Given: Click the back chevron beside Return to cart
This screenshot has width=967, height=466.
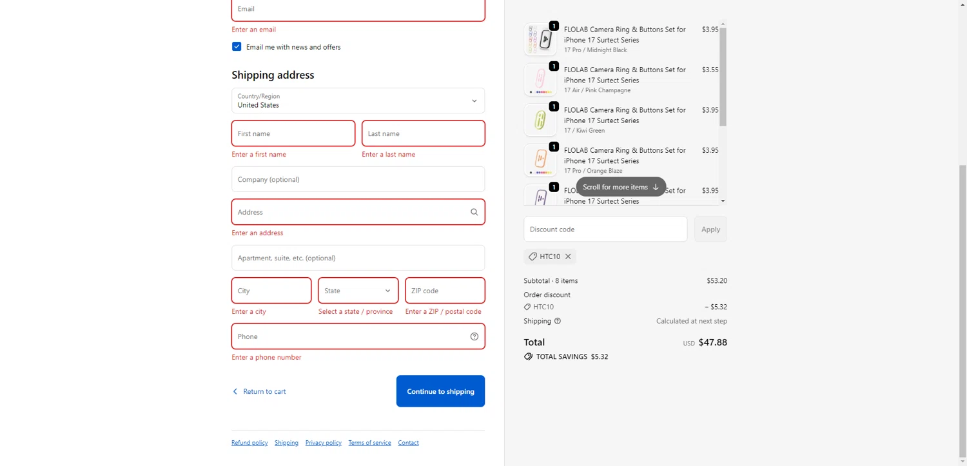Looking at the screenshot, I should (x=235, y=391).
